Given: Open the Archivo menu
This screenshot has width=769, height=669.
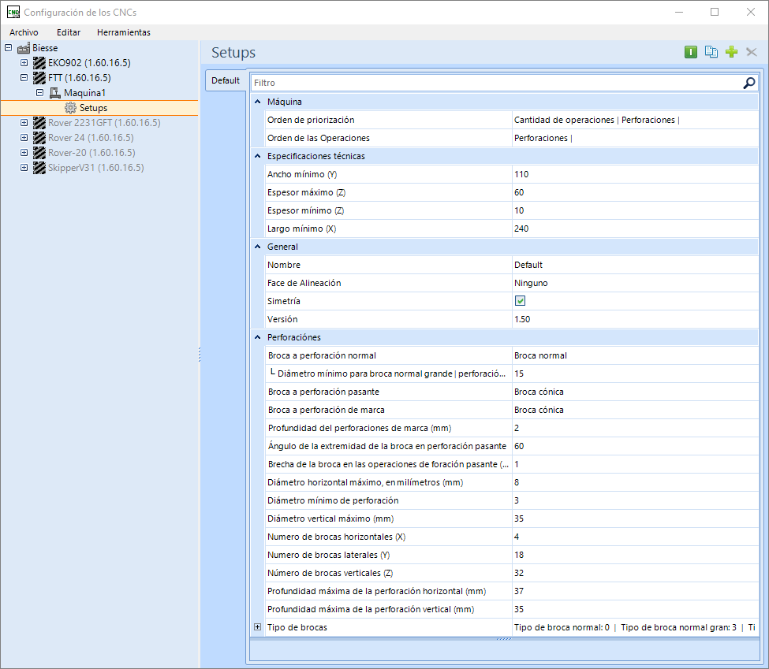Looking at the screenshot, I should point(24,32).
